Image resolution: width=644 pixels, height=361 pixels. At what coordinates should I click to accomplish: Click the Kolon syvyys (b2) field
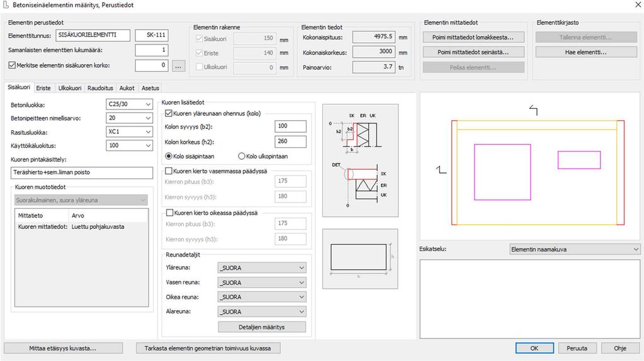point(290,126)
